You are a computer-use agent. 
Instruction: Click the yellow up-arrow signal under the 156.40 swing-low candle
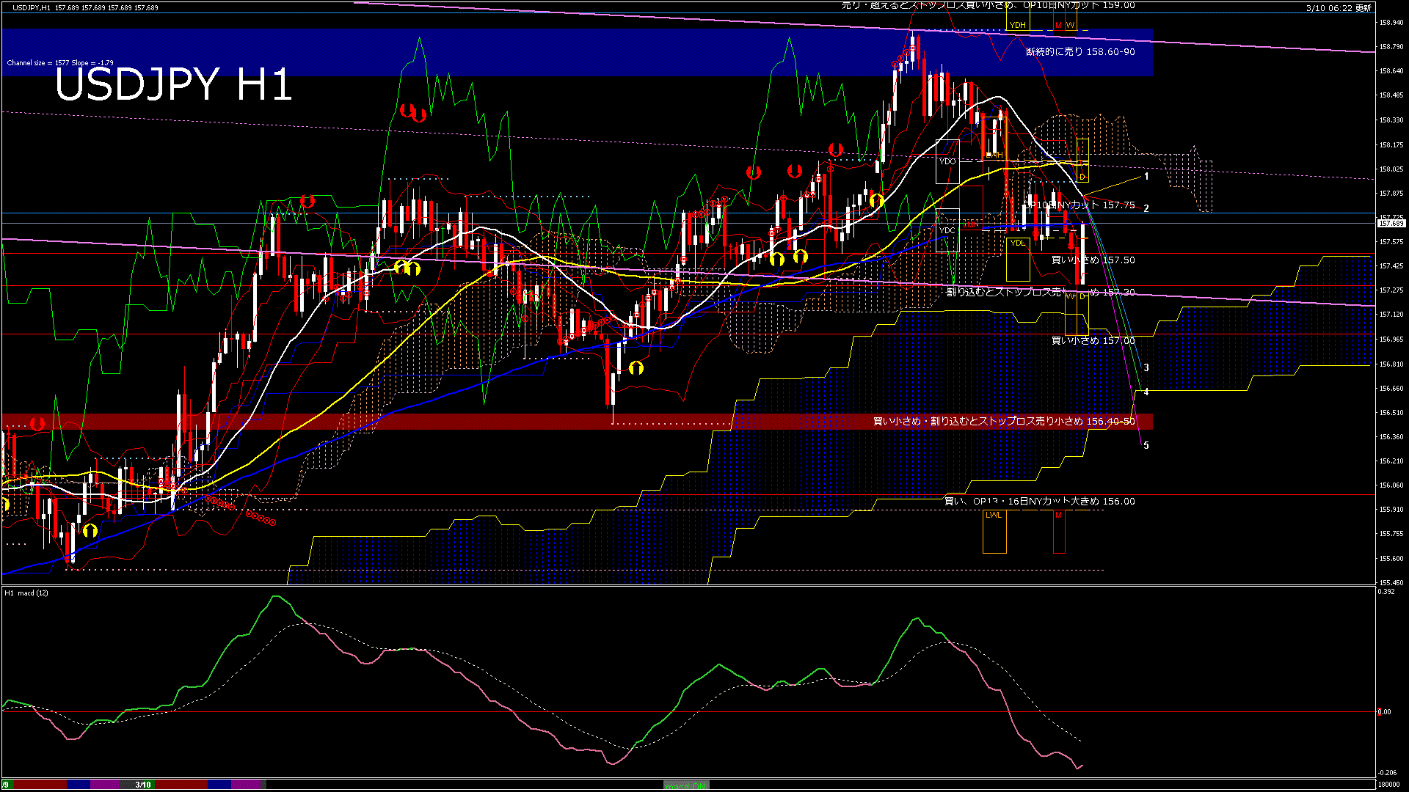pos(636,368)
